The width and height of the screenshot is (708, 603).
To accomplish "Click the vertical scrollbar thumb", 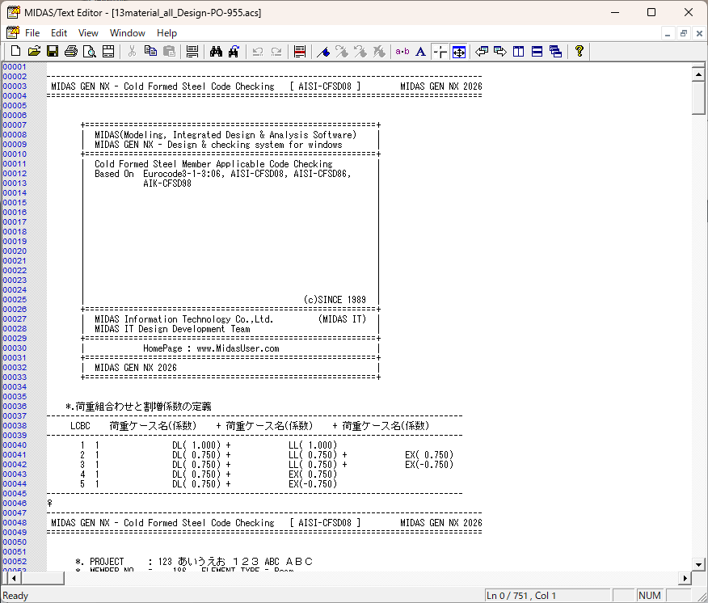I will pyautogui.click(x=698, y=99).
